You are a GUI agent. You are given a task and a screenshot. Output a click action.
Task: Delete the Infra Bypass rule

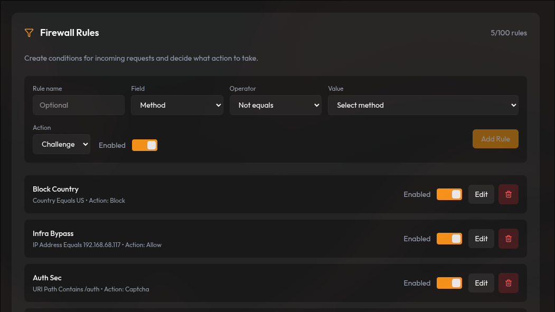pyautogui.click(x=508, y=239)
